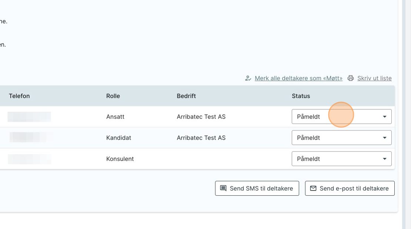Click dropdown arrow in Konsulent status field
The height and width of the screenshot is (229, 411).
385,159
